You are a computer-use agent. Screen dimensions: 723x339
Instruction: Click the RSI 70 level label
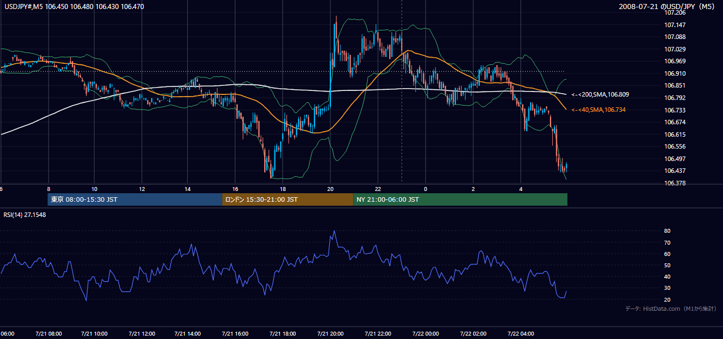667,242
